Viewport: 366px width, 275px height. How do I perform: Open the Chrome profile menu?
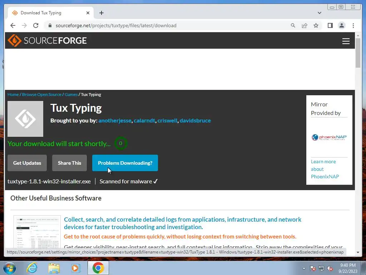(341, 25)
